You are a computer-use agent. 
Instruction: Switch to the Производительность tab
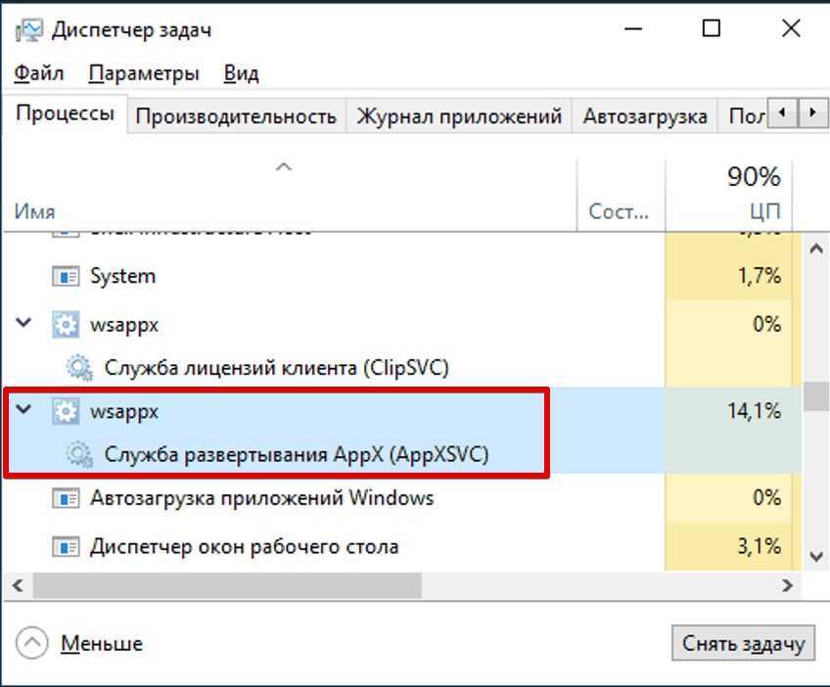(x=236, y=116)
